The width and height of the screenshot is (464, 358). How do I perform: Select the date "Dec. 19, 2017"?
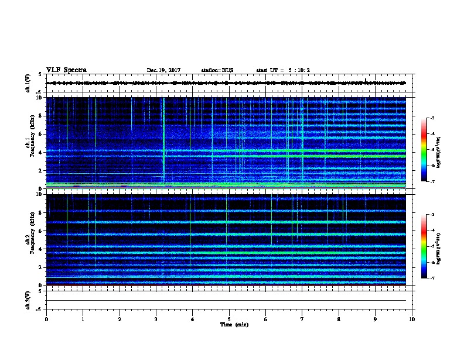point(163,70)
